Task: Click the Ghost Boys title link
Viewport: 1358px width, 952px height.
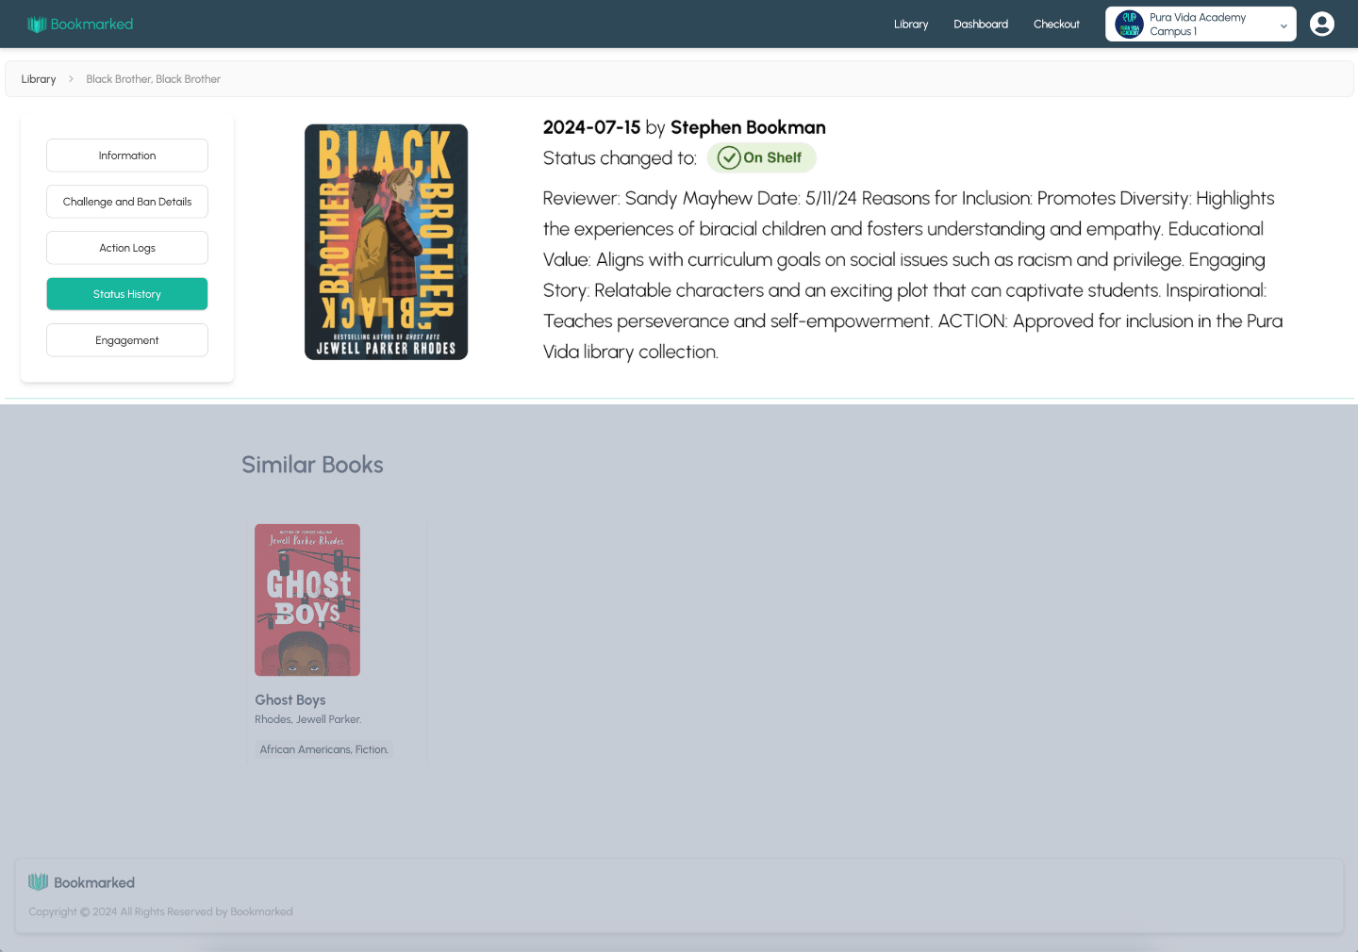Action: (290, 700)
